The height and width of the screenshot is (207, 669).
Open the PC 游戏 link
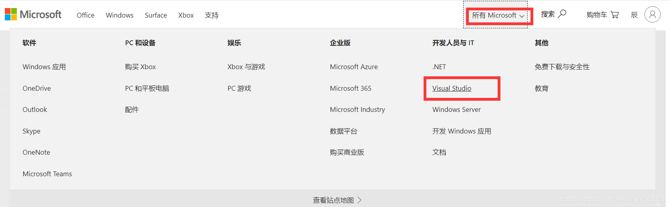(x=239, y=88)
